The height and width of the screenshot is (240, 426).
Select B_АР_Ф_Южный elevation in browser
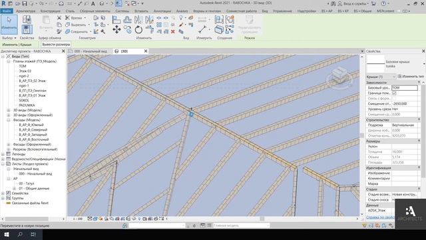click(31, 125)
